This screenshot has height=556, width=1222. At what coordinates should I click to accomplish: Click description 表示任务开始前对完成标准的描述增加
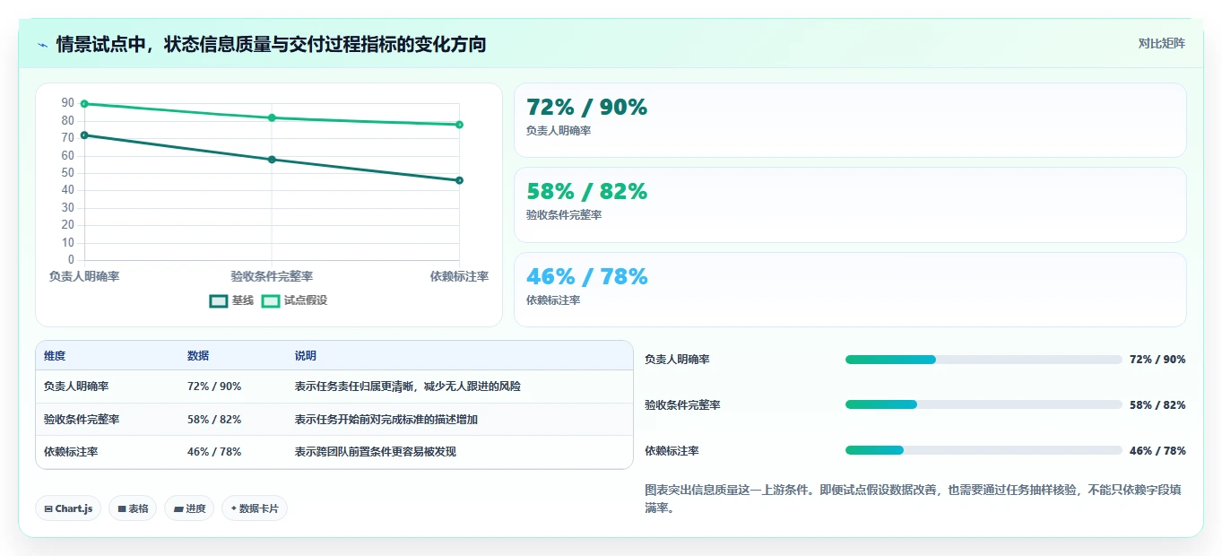pos(386,419)
